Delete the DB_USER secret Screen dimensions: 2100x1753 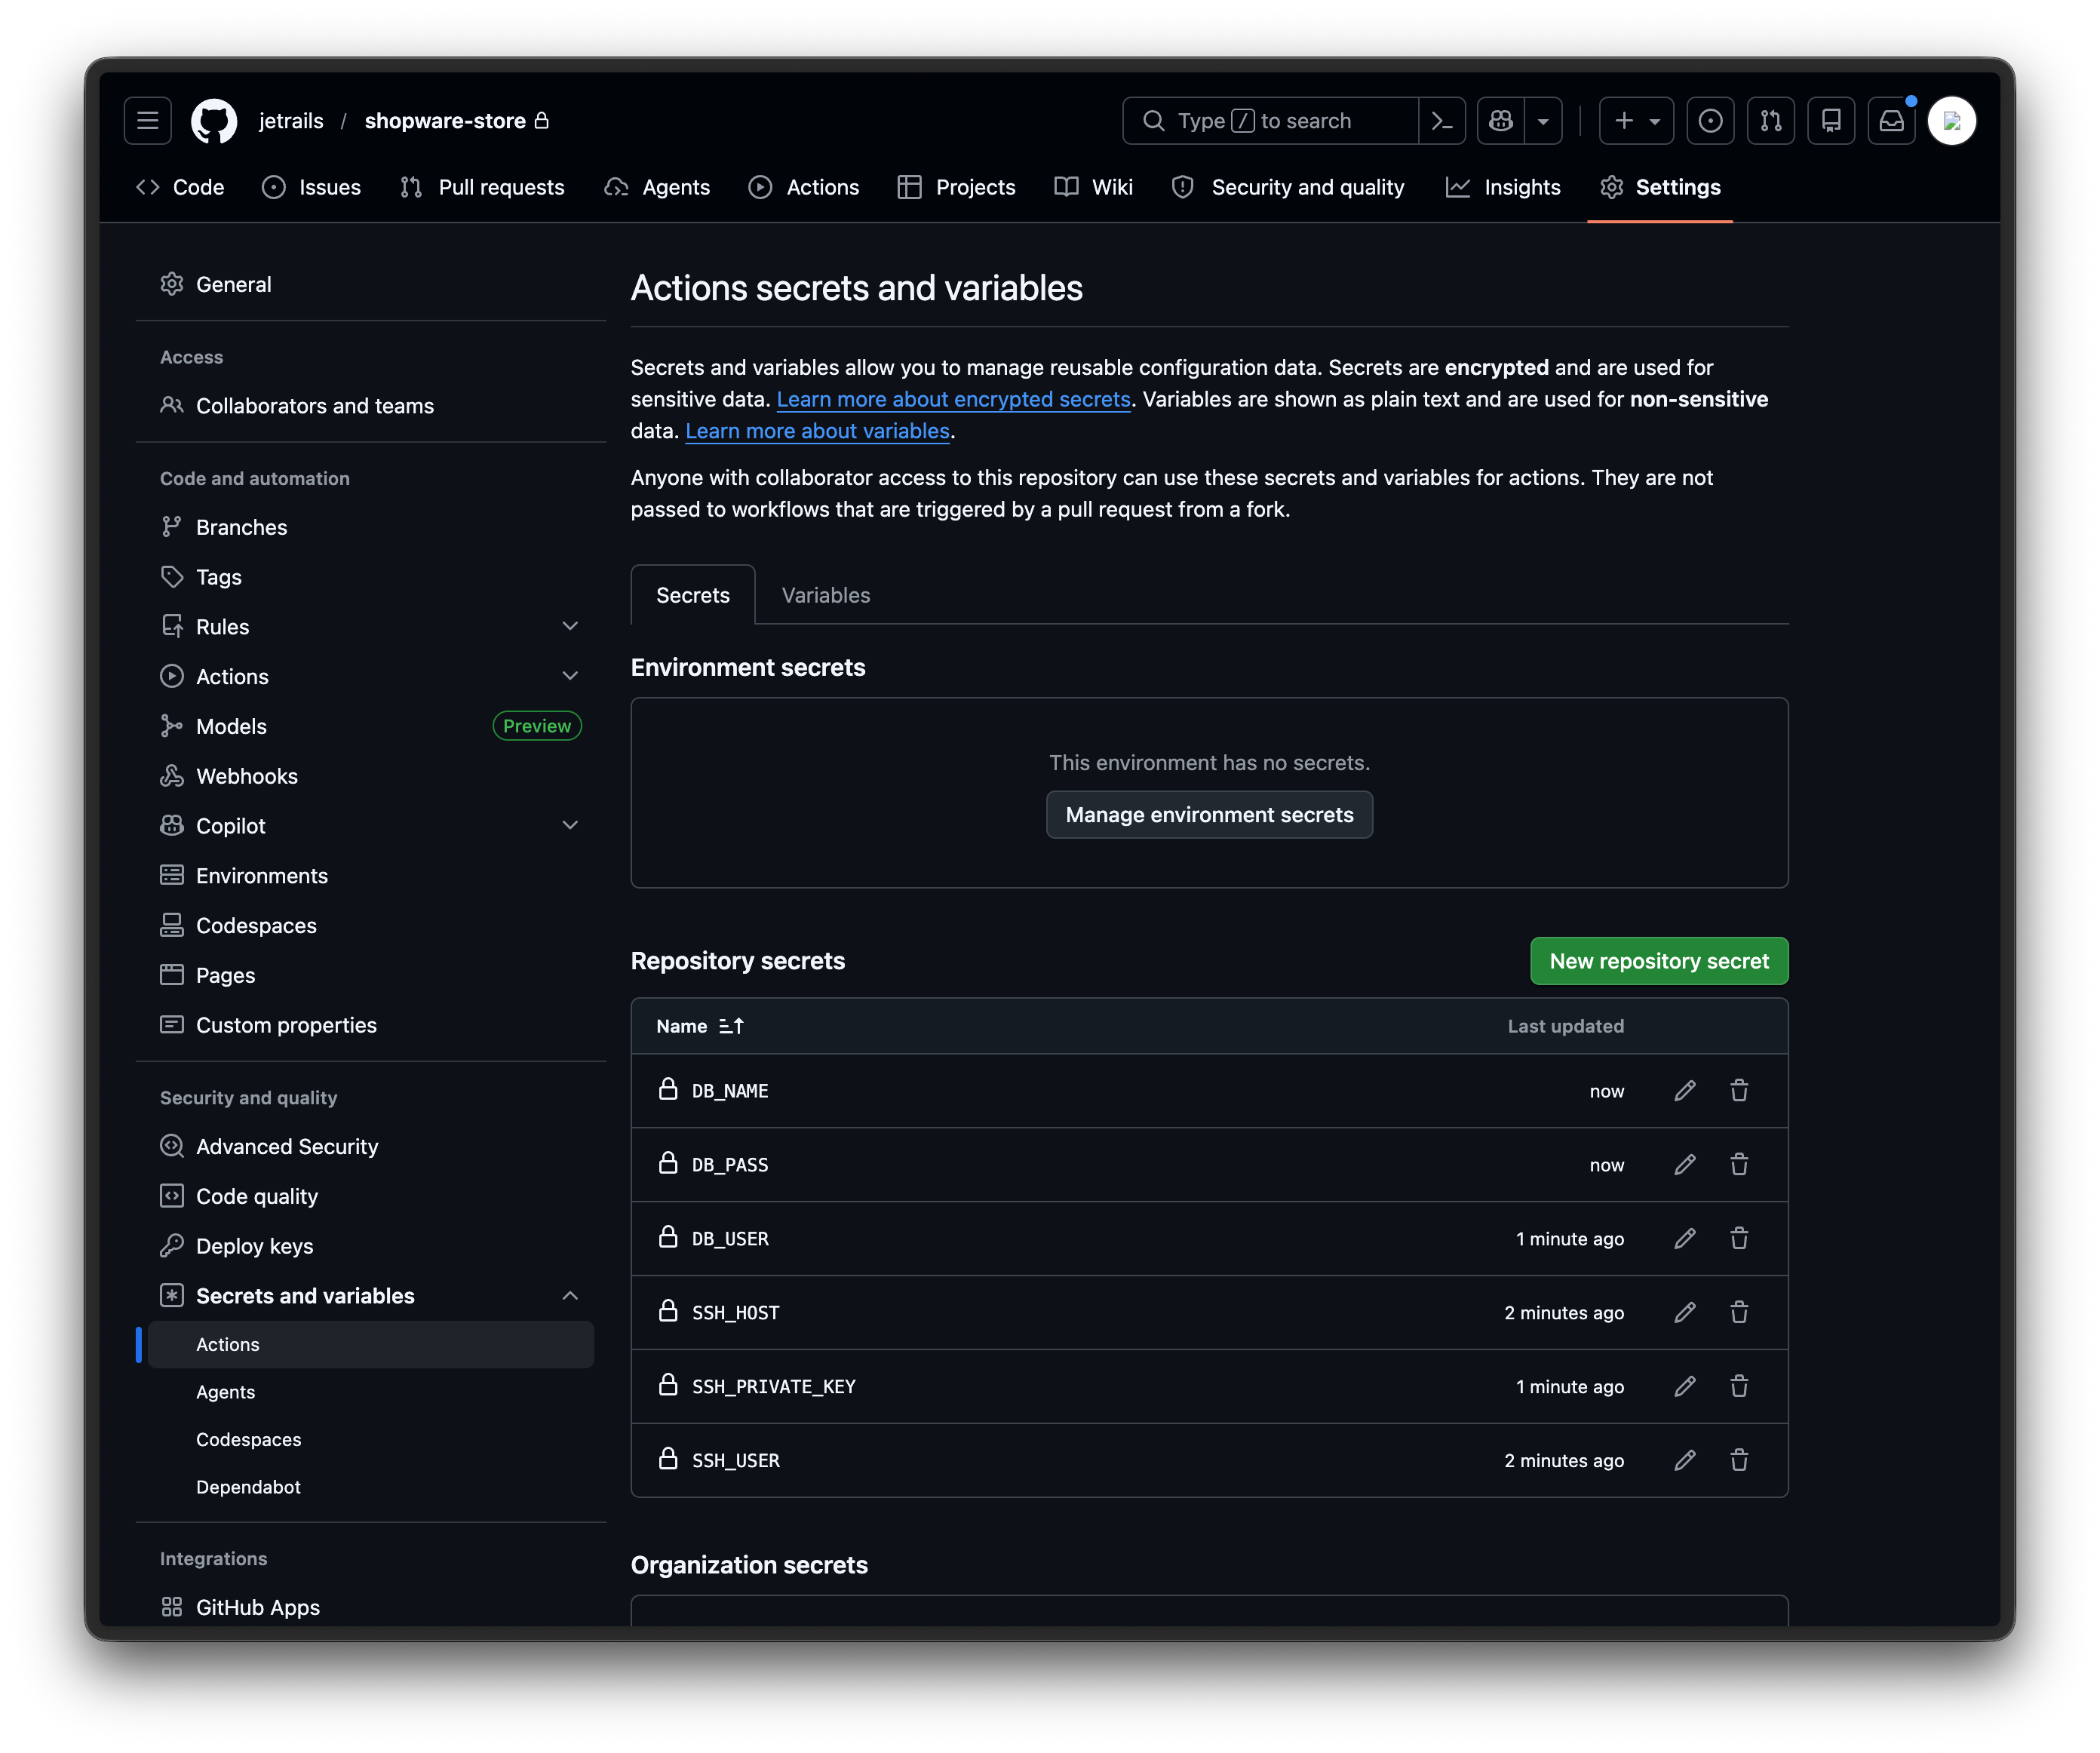(1739, 1239)
